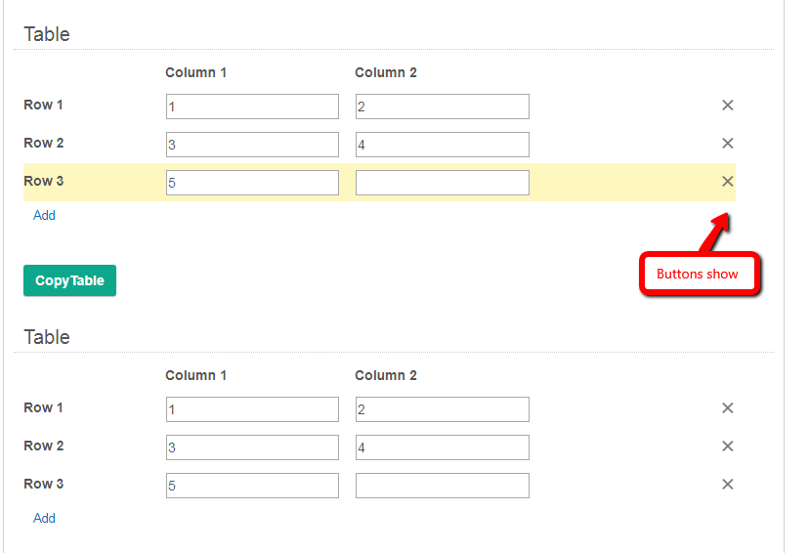This screenshot has width=809, height=553.
Task: Select top table Row 3 Column 1 field
Action: [x=252, y=183]
